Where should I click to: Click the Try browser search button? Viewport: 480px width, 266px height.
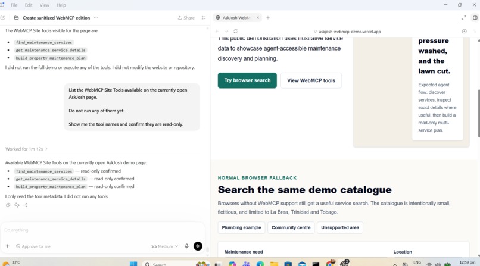247,80
